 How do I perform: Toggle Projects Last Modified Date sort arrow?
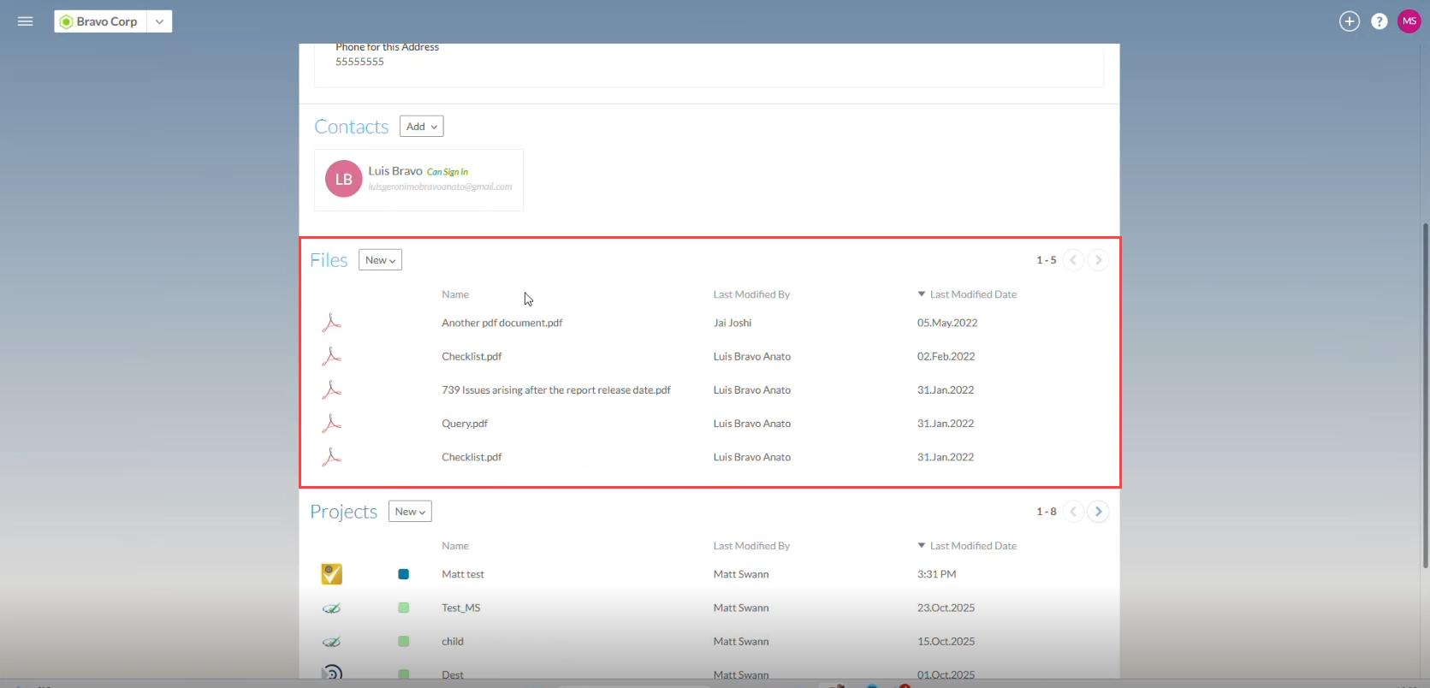922,546
